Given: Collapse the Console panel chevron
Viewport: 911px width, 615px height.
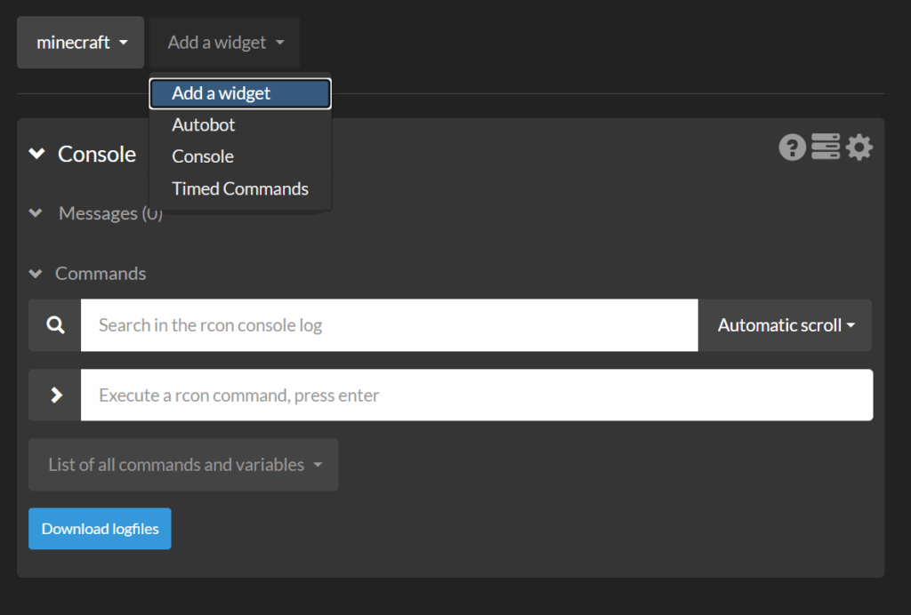Looking at the screenshot, I should tap(36, 154).
